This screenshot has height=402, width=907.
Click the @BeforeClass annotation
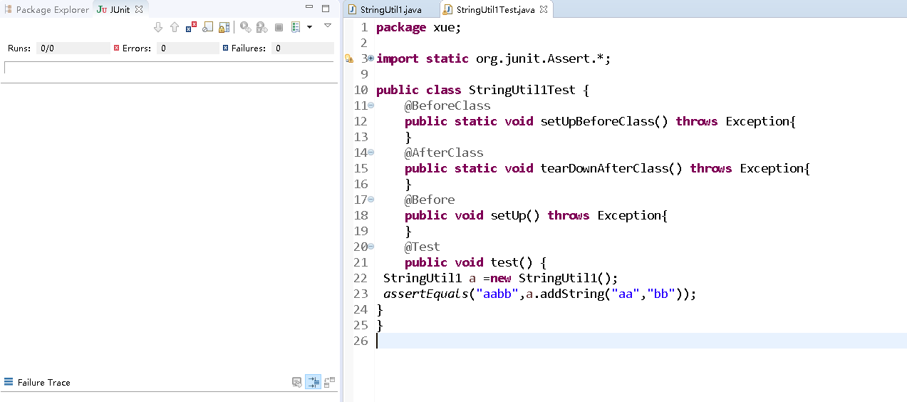click(447, 105)
